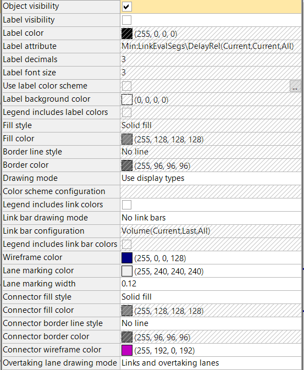Select the 'Link bar configuration' row label
Viewport: 304px width, 370px height.
click(x=43, y=231)
